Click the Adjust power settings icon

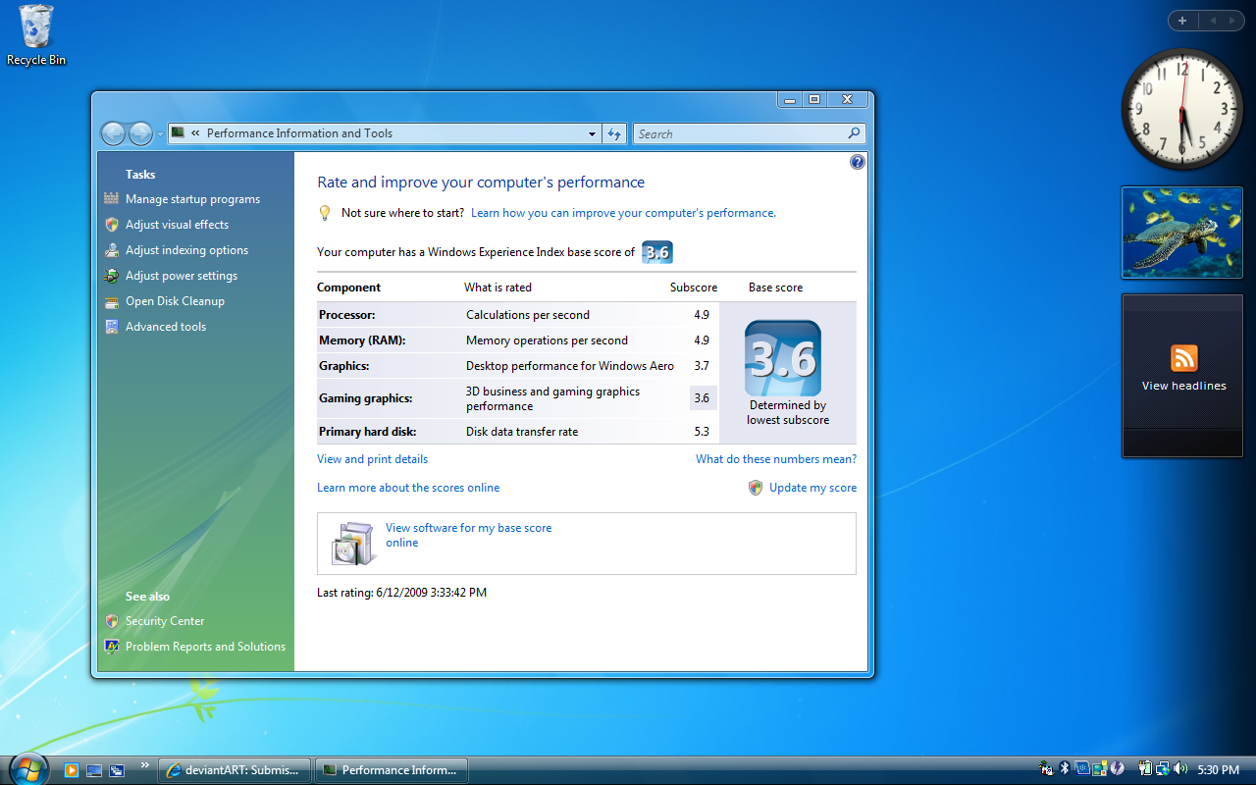pos(112,276)
